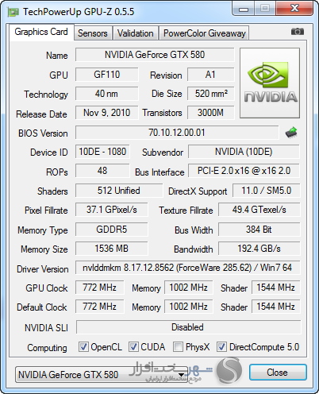The image size is (319, 394).
Task: Open the PowerColor Giveaway tab
Action: (x=205, y=33)
